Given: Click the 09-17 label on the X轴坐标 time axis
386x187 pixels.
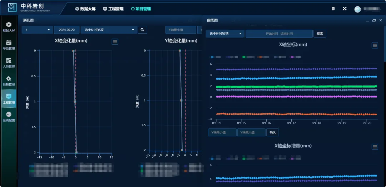Looking at the screenshot, I should click(292, 123).
